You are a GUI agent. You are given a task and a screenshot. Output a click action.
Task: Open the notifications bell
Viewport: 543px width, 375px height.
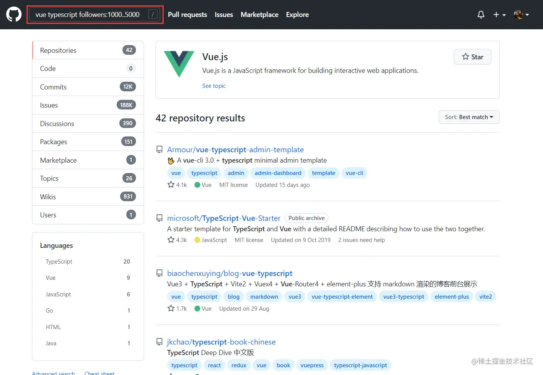coord(481,14)
